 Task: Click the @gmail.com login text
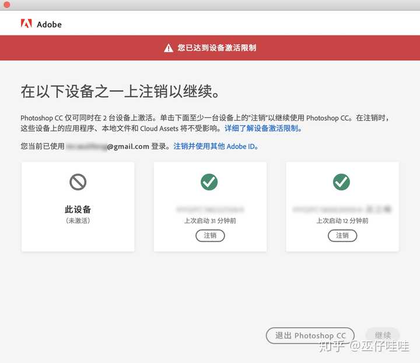coord(128,146)
